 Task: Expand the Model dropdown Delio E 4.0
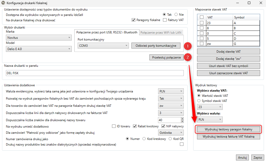(x=39, y=49)
